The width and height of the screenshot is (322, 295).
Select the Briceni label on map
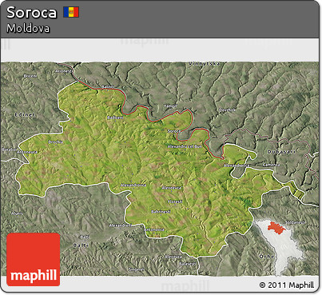tap(30, 76)
